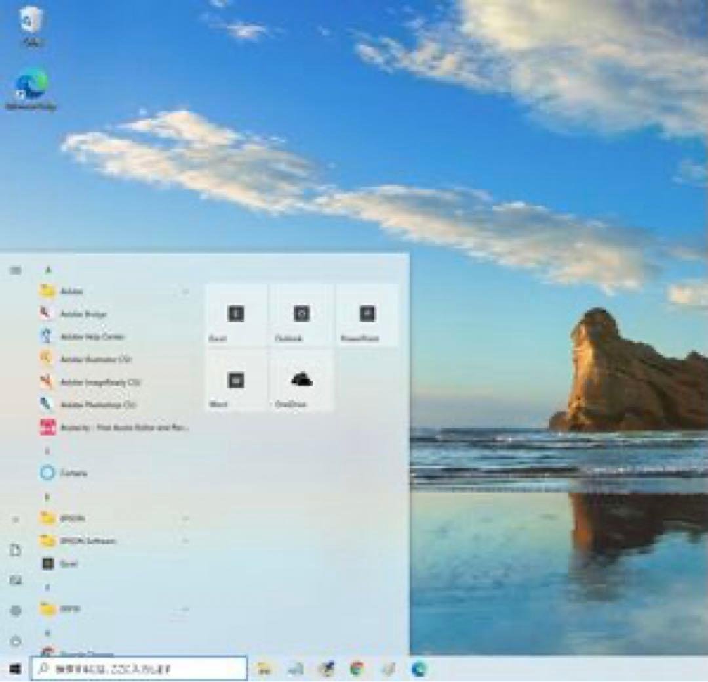
Task: Jump via the letter G header
Action: [x=47, y=633]
